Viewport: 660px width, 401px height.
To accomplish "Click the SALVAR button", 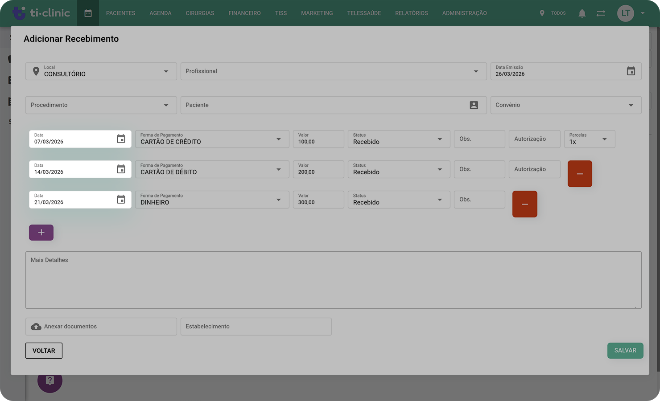I will click(x=625, y=351).
